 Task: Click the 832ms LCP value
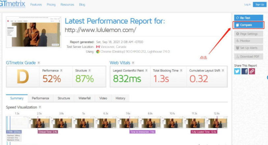click(x=127, y=79)
